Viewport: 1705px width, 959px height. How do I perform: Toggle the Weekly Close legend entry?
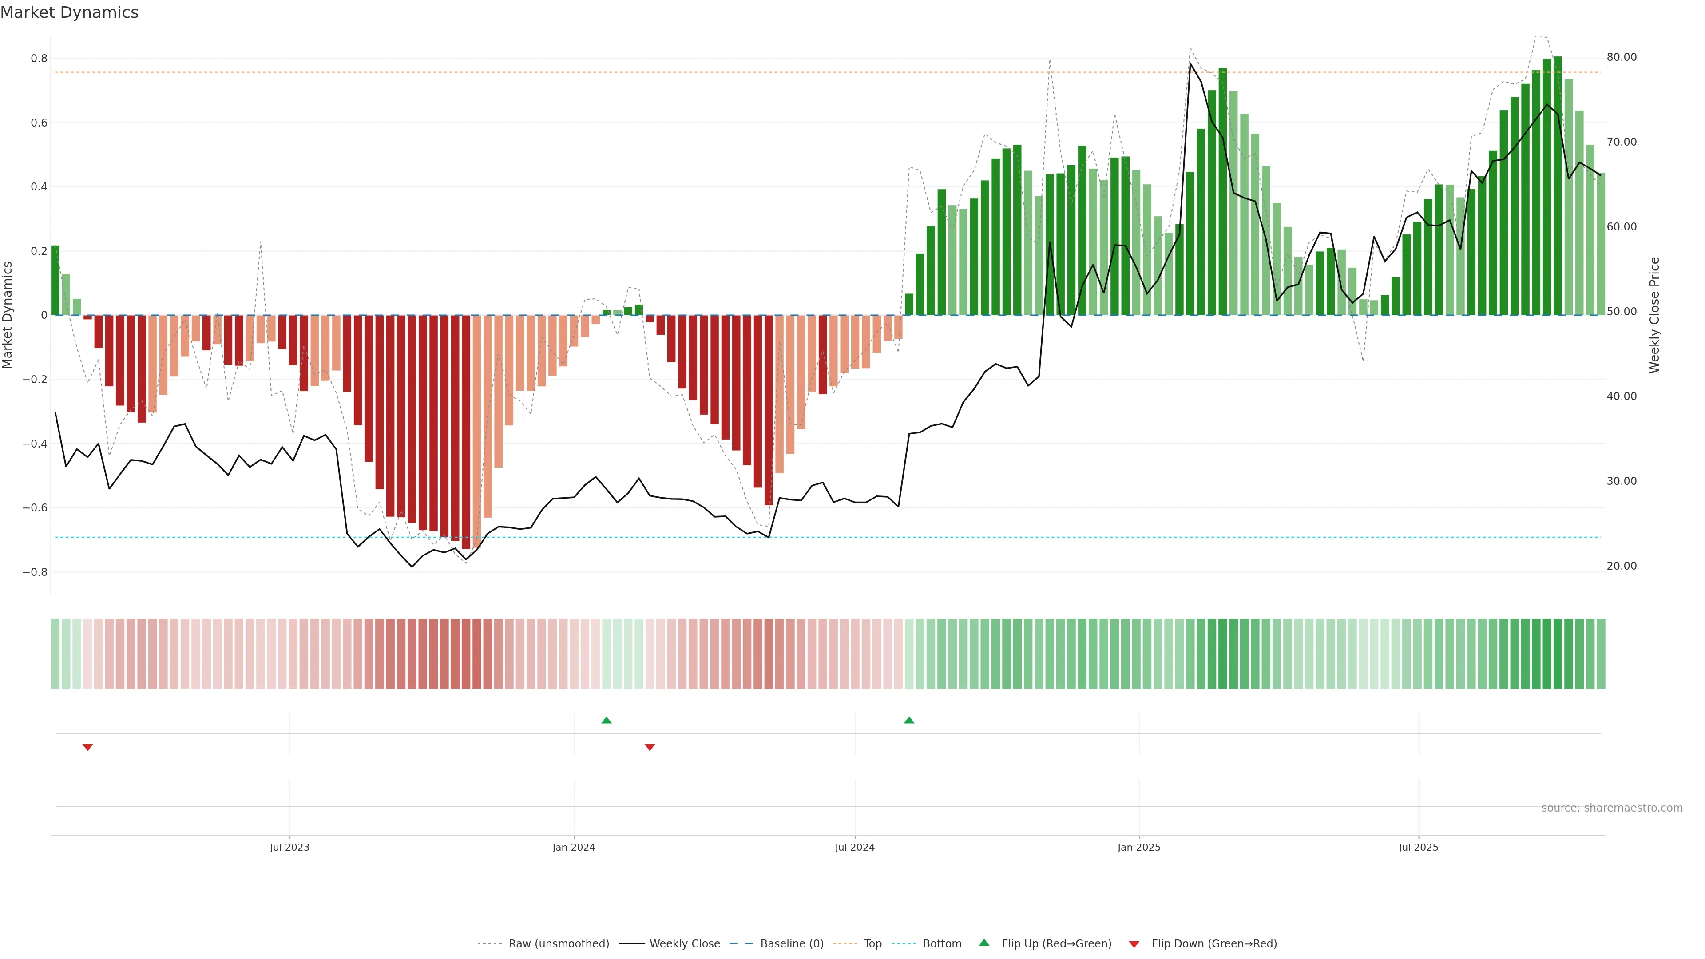point(684,944)
